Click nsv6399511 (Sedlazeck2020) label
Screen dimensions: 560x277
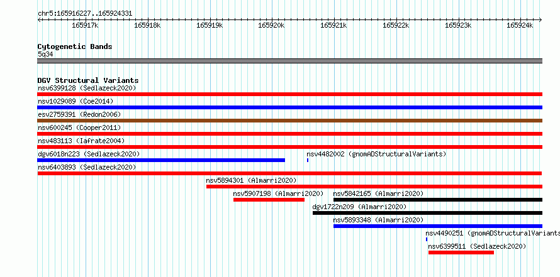coord(477,246)
